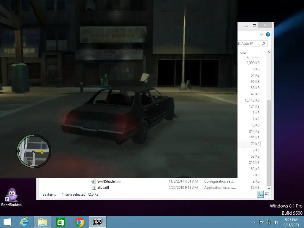The height and width of the screenshot is (228, 304).
Task: Click the search magnifier in Explorer
Action: point(263,44)
